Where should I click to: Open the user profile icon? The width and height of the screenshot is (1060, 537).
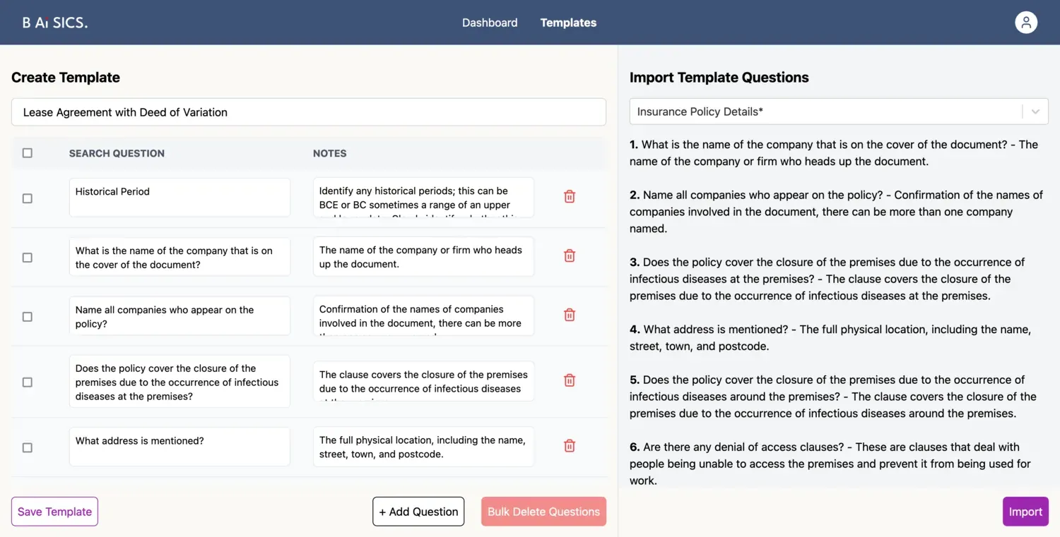pyautogui.click(x=1025, y=22)
